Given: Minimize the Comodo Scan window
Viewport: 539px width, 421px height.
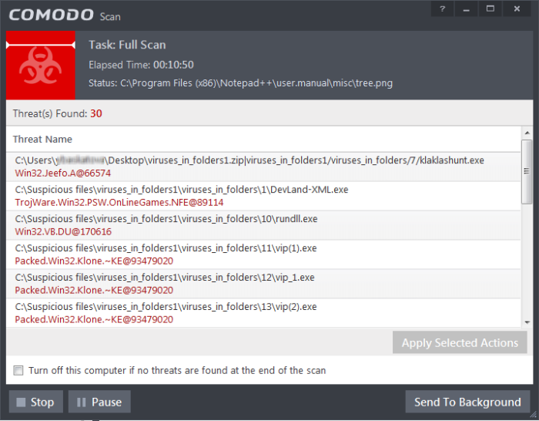Looking at the screenshot, I should click(x=466, y=9).
